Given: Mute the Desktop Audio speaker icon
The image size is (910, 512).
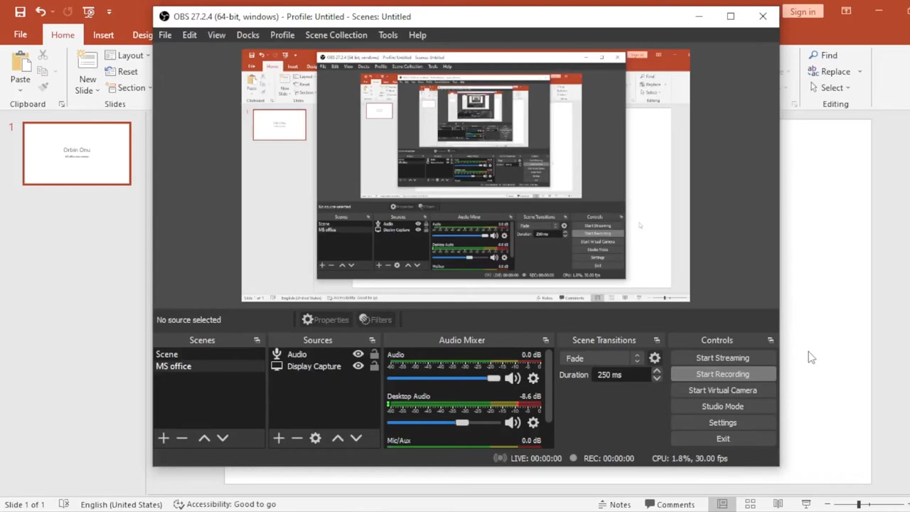Looking at the screenshot, I should click(513, 422).
